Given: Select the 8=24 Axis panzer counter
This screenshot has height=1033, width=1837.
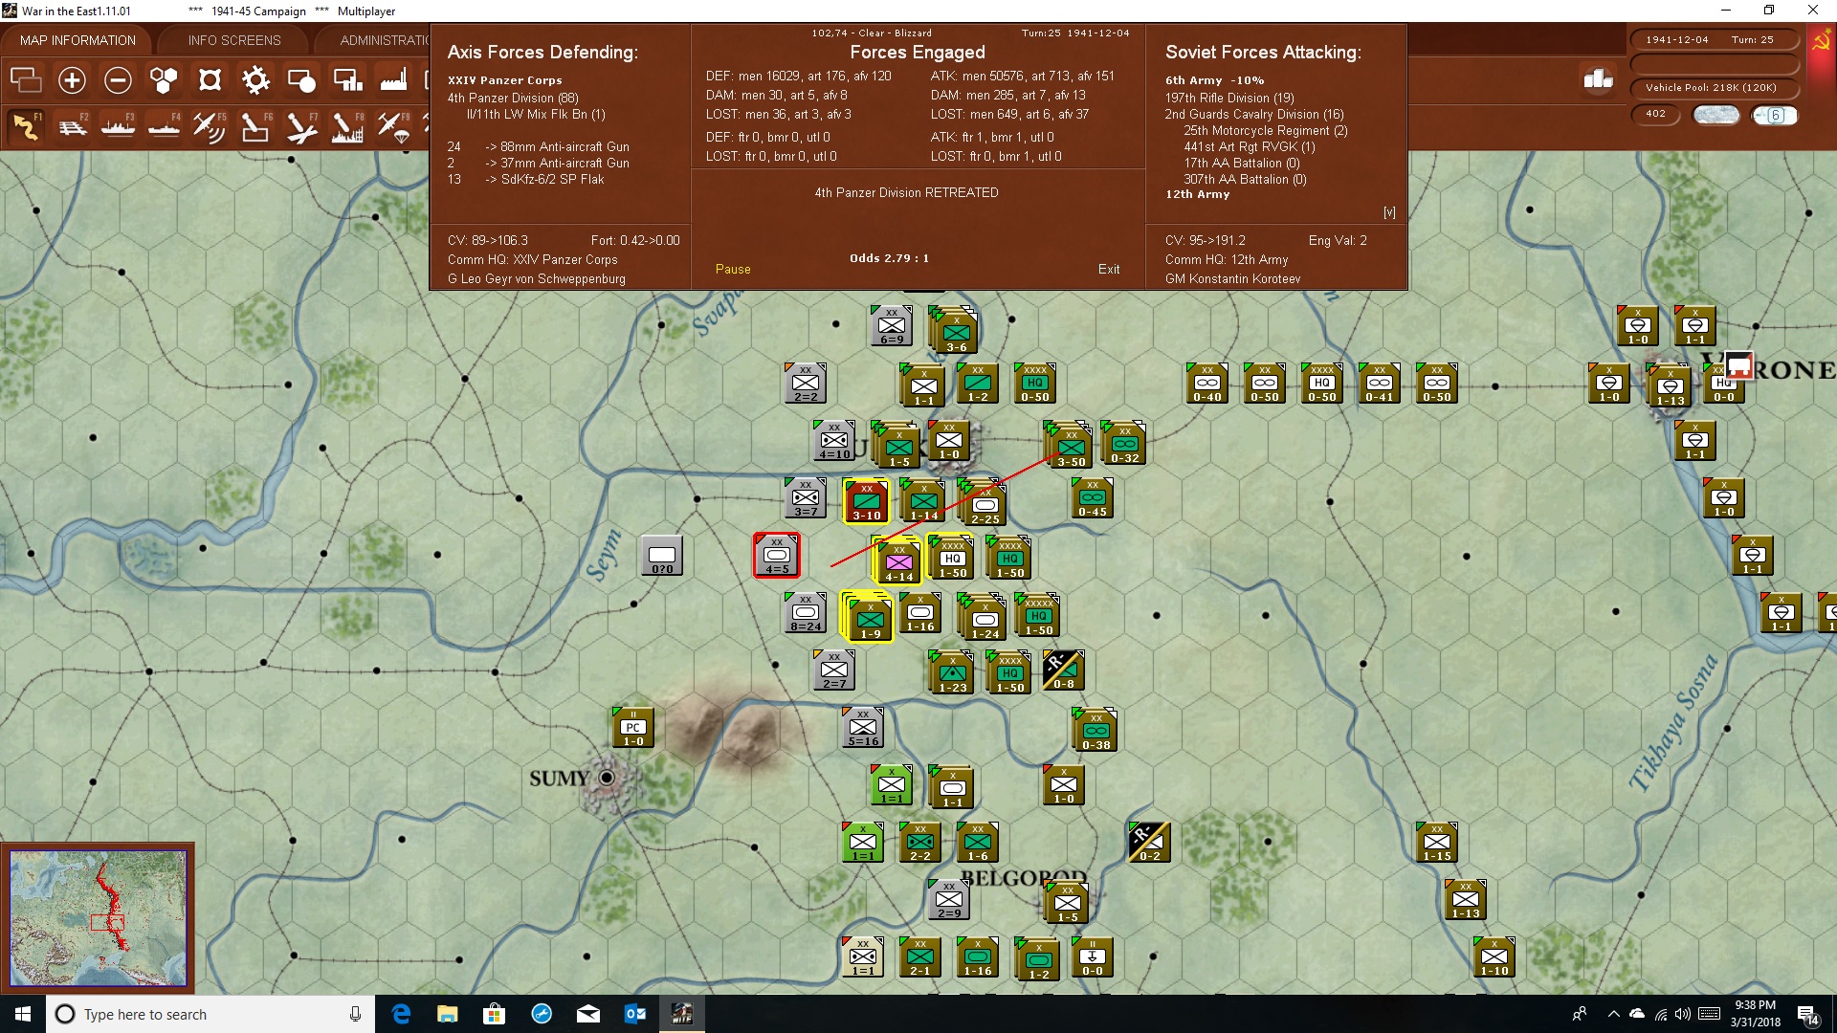Looking at the screenshot, I should pos(806,613).
